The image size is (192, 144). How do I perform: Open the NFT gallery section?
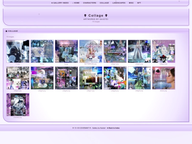pyautogui.click(x=139, y=3)
